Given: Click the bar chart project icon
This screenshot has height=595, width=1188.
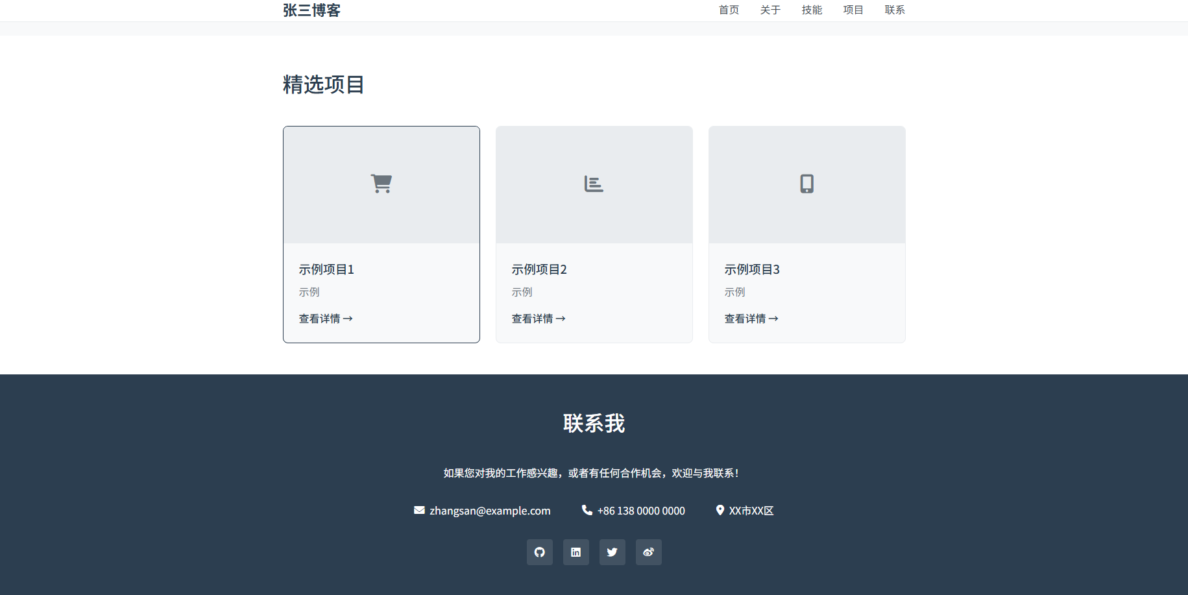Looking at the screenshot, I should click(x=594, y=184).
